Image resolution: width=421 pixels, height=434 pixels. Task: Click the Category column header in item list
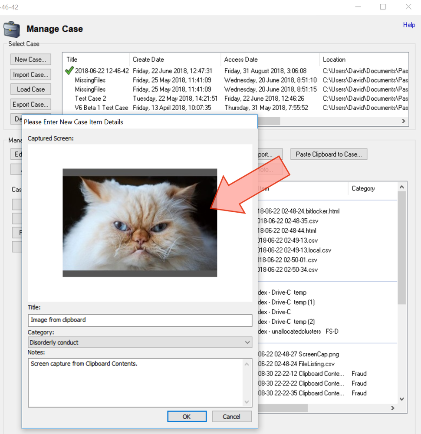pyautogui.click(x=373, y=188)
